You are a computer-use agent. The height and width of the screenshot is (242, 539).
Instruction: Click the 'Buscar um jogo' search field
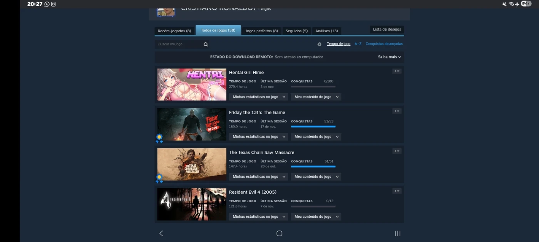pos(179,44)
